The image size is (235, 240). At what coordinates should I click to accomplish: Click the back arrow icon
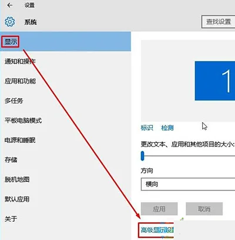(x=9, y=5)
